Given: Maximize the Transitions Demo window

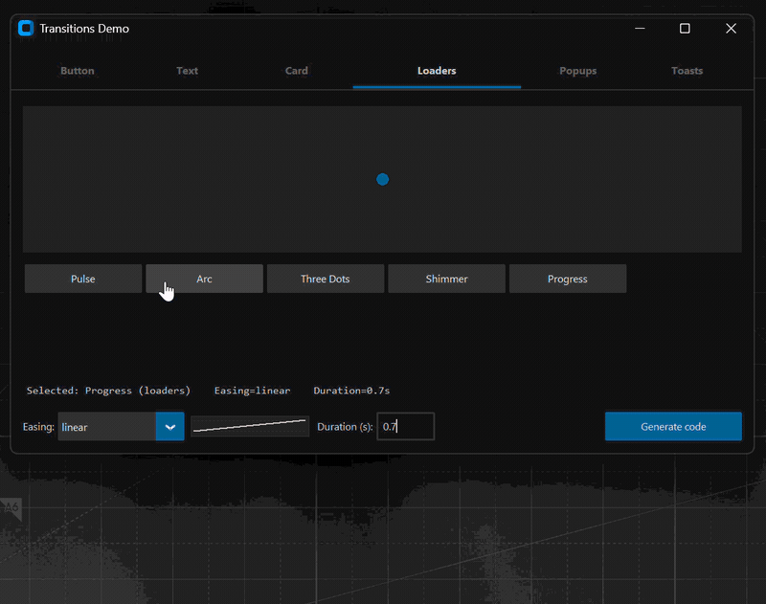Looking at the screenshot, I should (x=685, y=29).
